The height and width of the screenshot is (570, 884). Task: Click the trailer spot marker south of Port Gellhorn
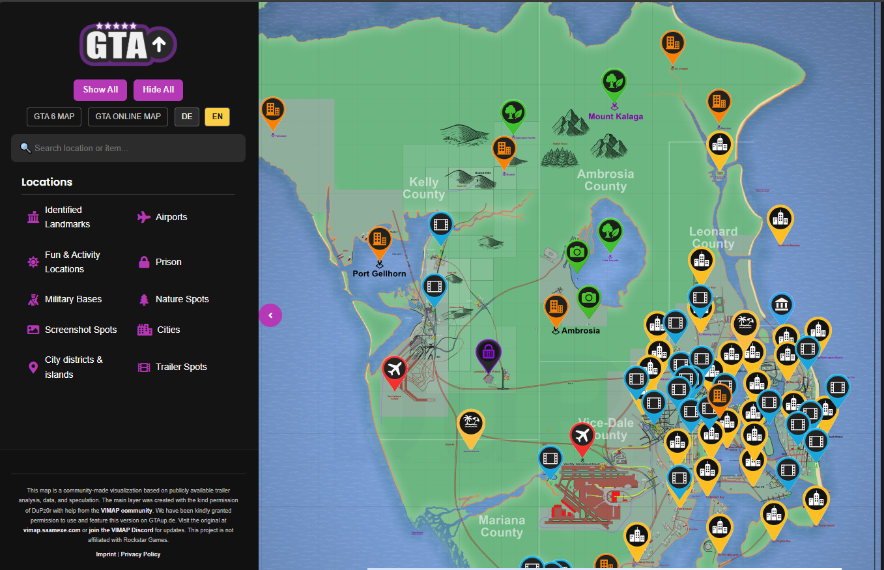[x=435, y=289]
